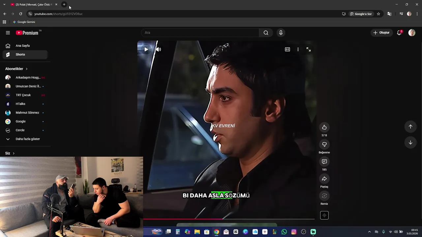Open the Chrome profile avatar
Image resolution: width=422 pixels, height=237 pixels.
[x=409, y=14]
